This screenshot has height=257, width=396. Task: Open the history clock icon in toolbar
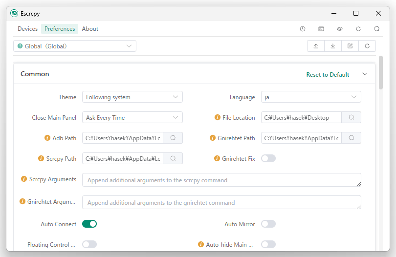tap(303, 29)
